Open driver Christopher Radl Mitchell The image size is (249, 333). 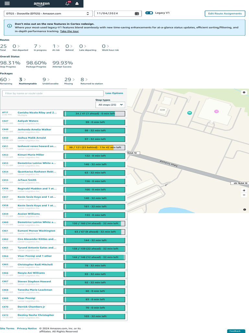pos(35,264)
